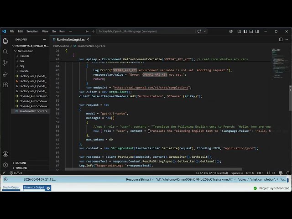Go forward using the right arrow
Screen dimensions: 292x219
point(93,31)
